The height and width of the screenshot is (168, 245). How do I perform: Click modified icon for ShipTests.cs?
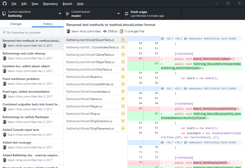(123, 69)
